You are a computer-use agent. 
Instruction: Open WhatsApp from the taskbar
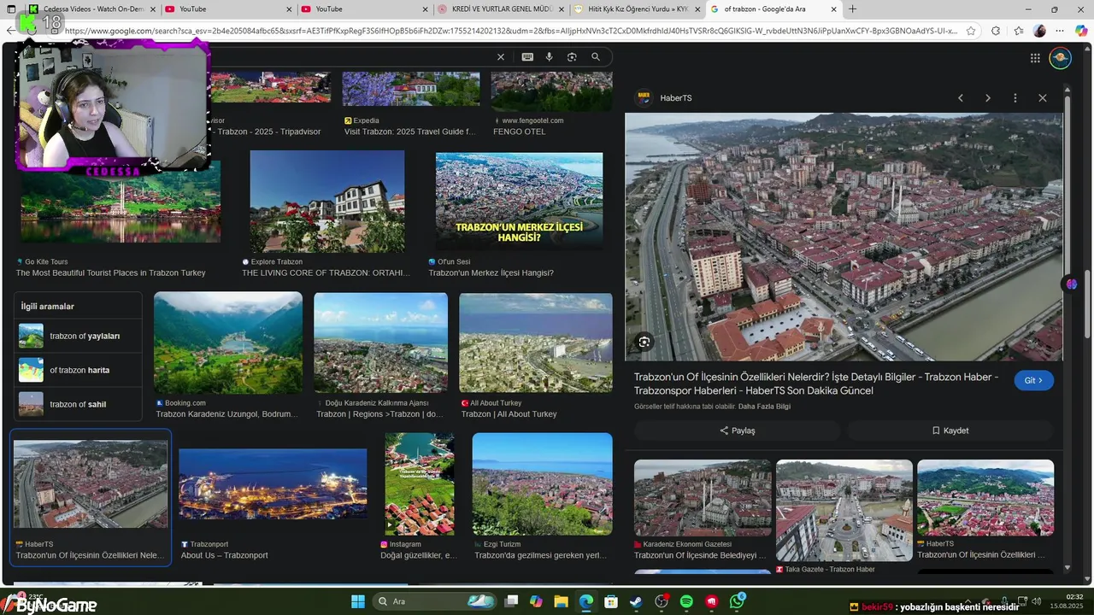pos(737,601)
